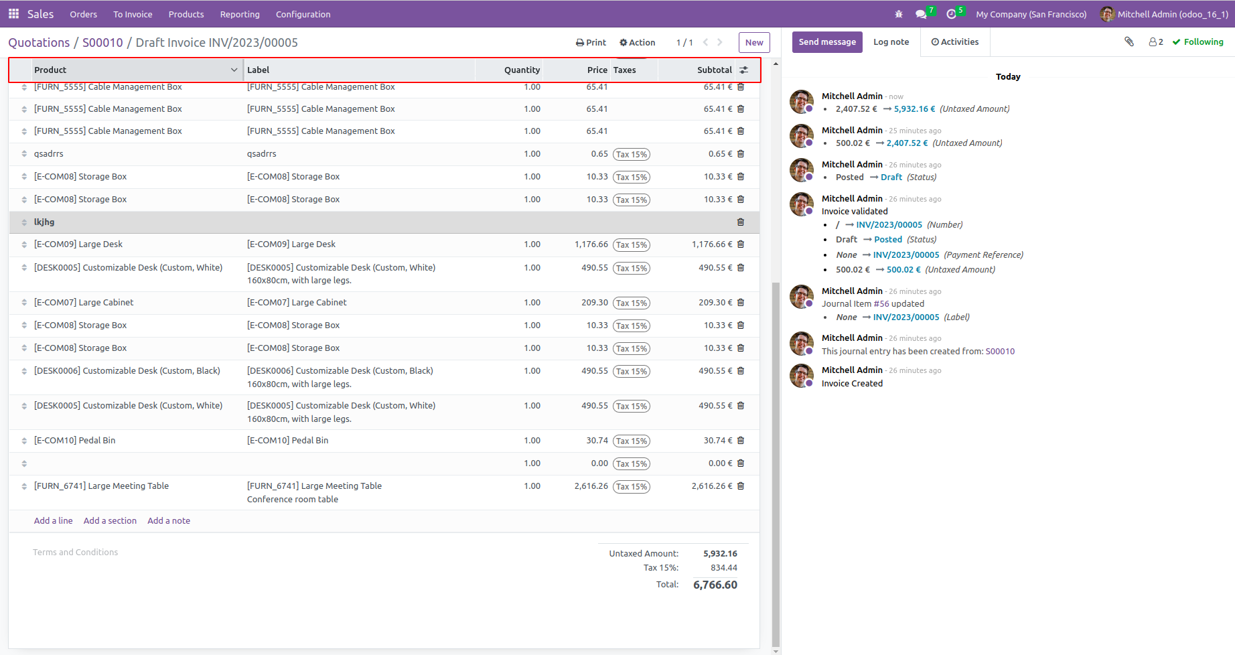Click the paperclip attachments icon

[x=1129, y=42]
